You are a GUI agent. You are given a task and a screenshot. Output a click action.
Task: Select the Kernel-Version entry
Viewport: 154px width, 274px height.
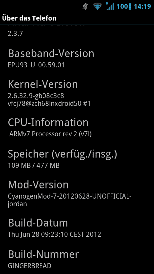(x=77, y=94)
